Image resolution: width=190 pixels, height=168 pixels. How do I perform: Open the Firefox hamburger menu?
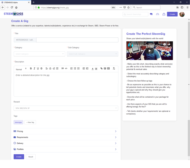[x=187, y=7]
